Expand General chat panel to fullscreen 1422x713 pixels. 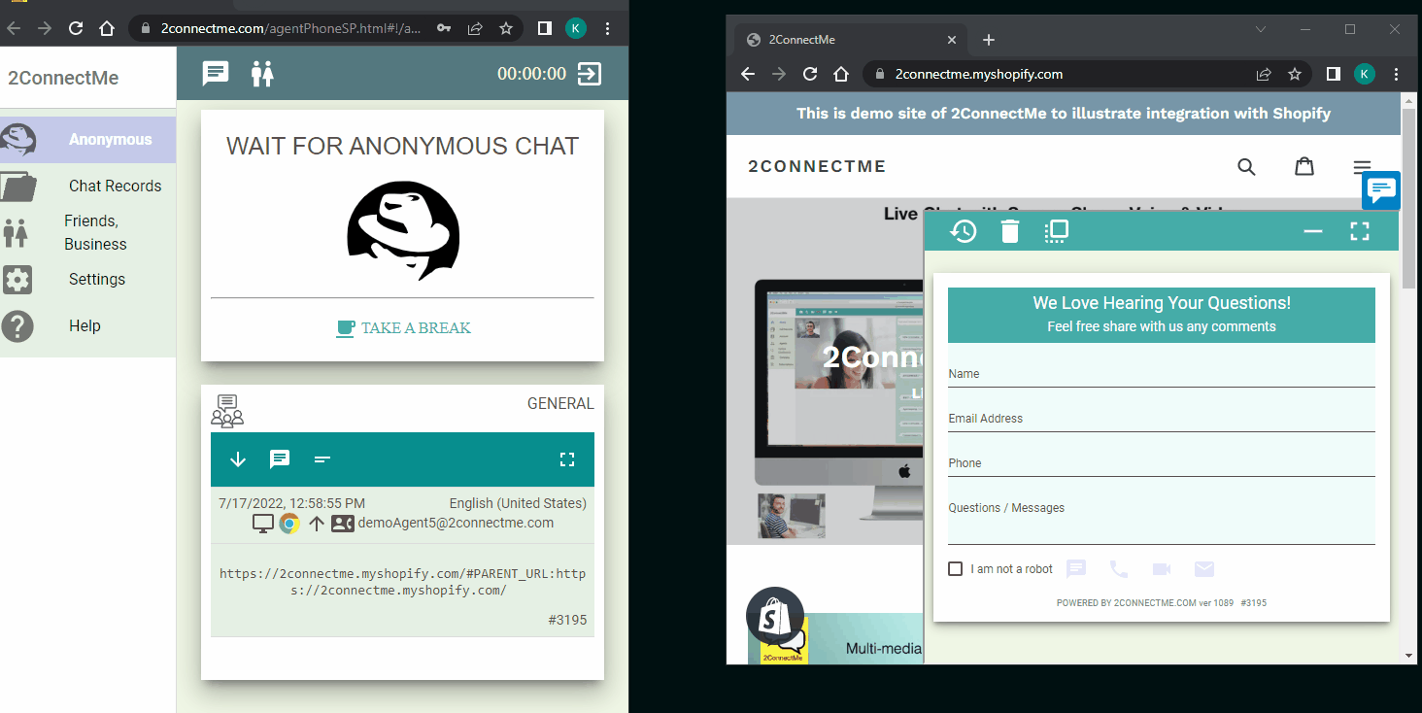tap(567, 459)
